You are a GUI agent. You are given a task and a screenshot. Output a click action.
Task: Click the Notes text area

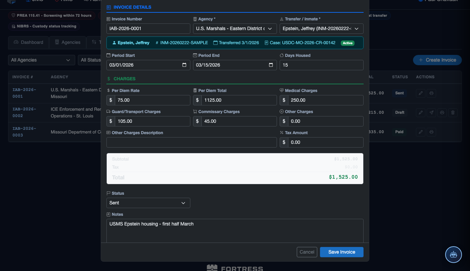coord(235,231)
